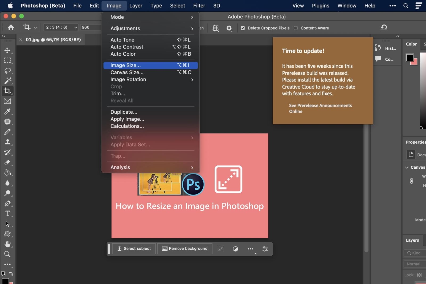Select the Lasso tool
The height and width of the screenshot is (284, 426).
pyautogui.click(x=7, y=71)
